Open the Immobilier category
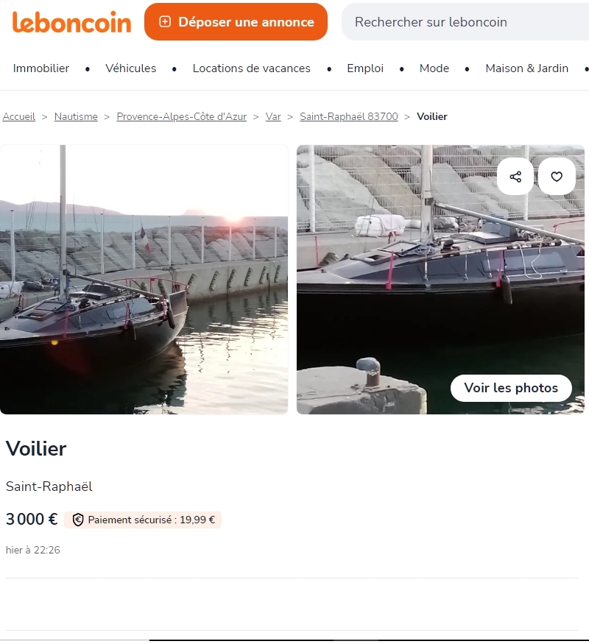This screenshot has height=644, width=589. click(x=41, y=68)
